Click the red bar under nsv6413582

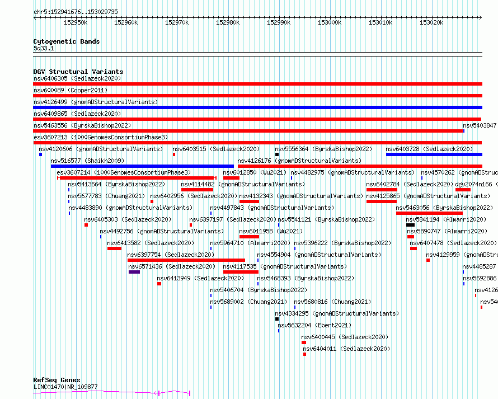click(114, 248)
